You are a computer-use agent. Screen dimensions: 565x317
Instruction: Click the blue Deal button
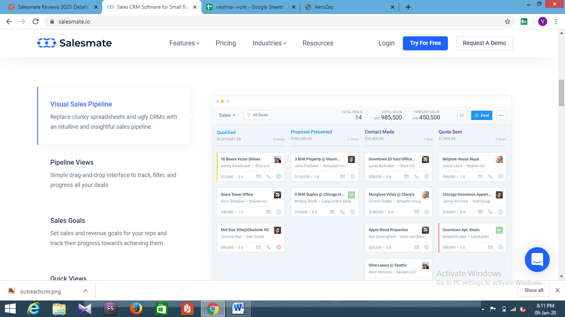(482, 115)
